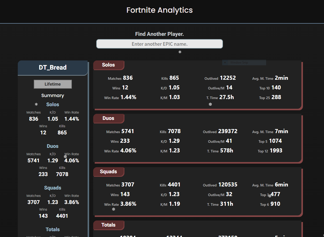Click the Find Another Player label

159,34
